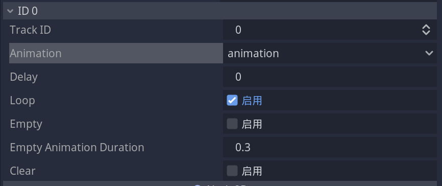The height and width of the screenshot is (186, 442).
Task: Uncheck the Loop checkbox
Action: [x=232, y=100]
